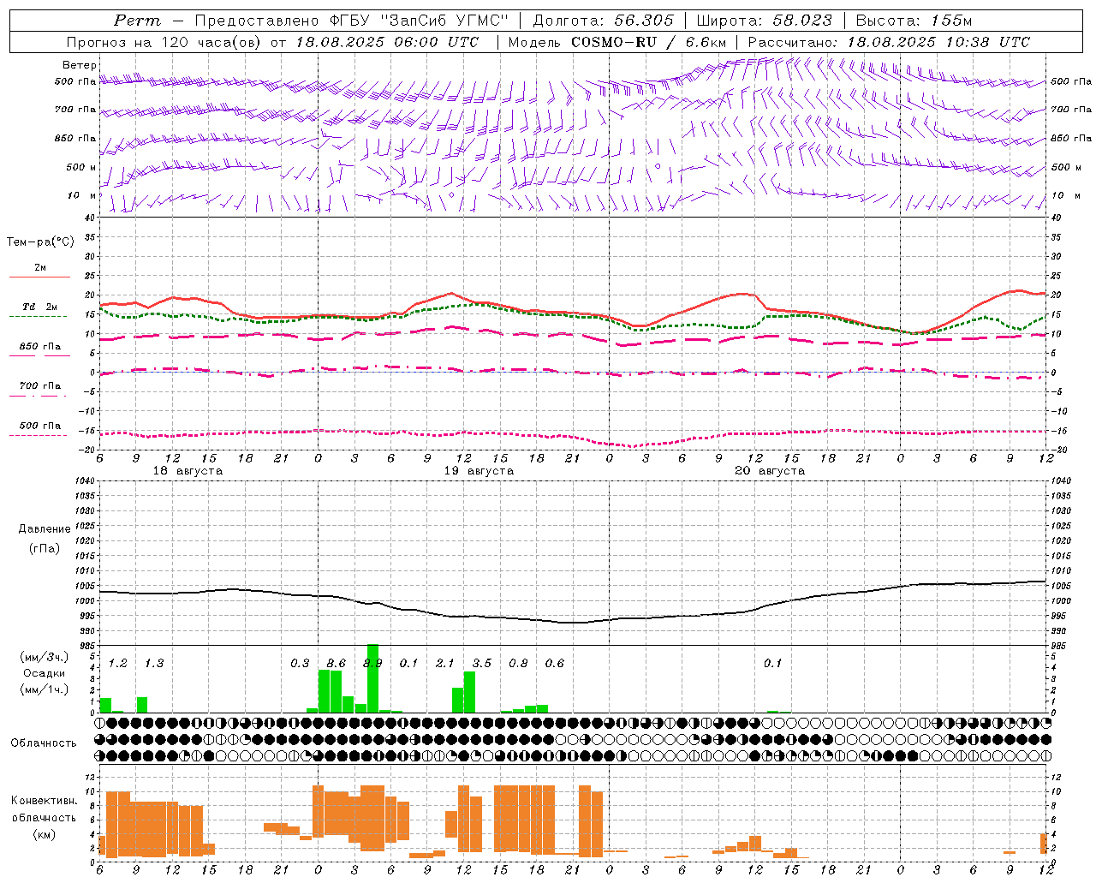Click the calculation time "18.08.2025 10:38 UTC"
This screenshot has height=877, width=1096.
(938, 42)
